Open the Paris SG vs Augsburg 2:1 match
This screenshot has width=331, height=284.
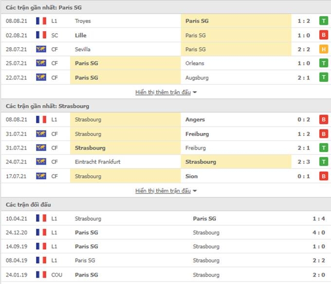point(165,77)
